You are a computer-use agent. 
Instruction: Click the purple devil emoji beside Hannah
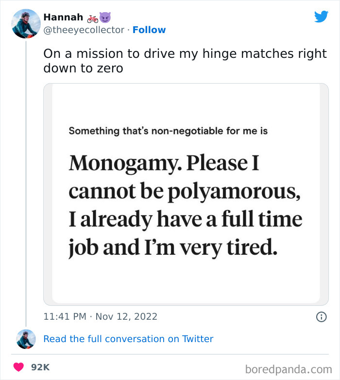point(105,17)
